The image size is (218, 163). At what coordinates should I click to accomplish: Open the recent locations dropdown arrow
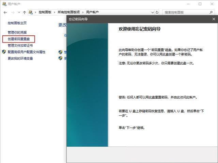[x=19, y=12]
